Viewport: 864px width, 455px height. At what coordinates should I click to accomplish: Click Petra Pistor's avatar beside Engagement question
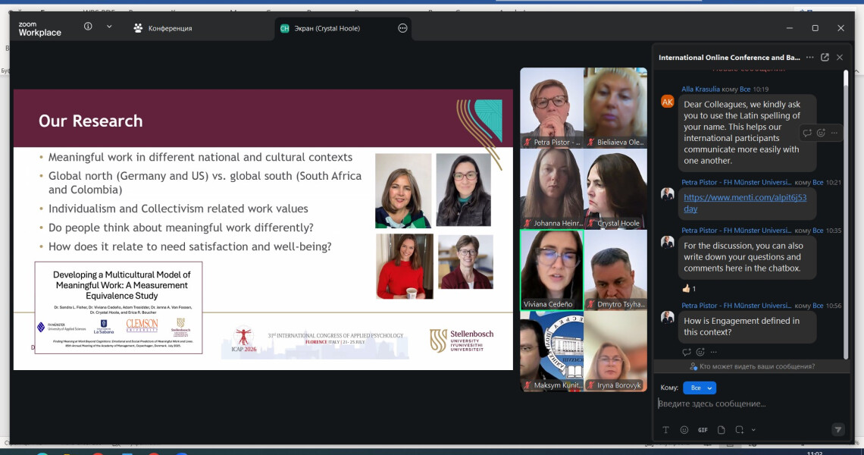click(667, 317)
